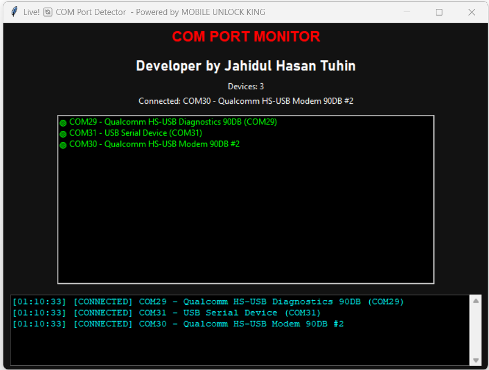Click the feather app icon in title bar
Screen dimensions: 489x370
point(14,12)
